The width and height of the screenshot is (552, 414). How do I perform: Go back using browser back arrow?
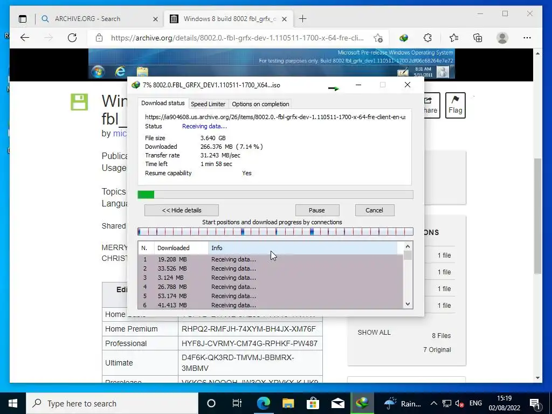(25, 38)
